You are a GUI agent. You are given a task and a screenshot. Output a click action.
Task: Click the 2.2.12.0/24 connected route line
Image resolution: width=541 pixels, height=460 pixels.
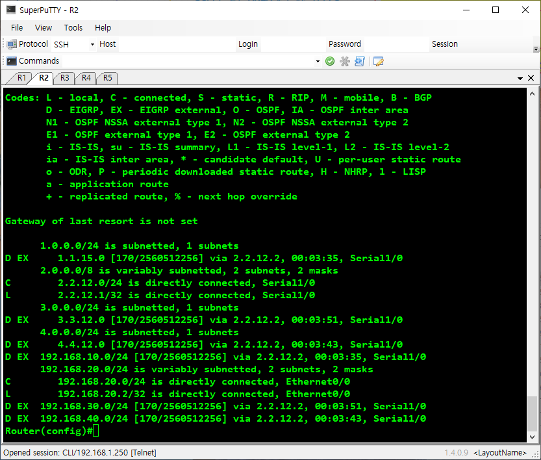160,283
